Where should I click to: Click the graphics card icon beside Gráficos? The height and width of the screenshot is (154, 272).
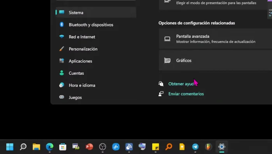point(167,61)
